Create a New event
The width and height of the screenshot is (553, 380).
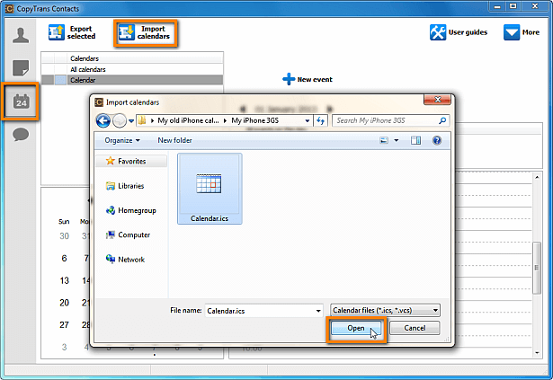click(x=308, y=79)
